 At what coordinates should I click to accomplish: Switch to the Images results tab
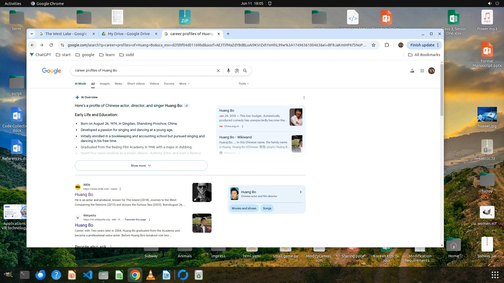coord(104,84)
